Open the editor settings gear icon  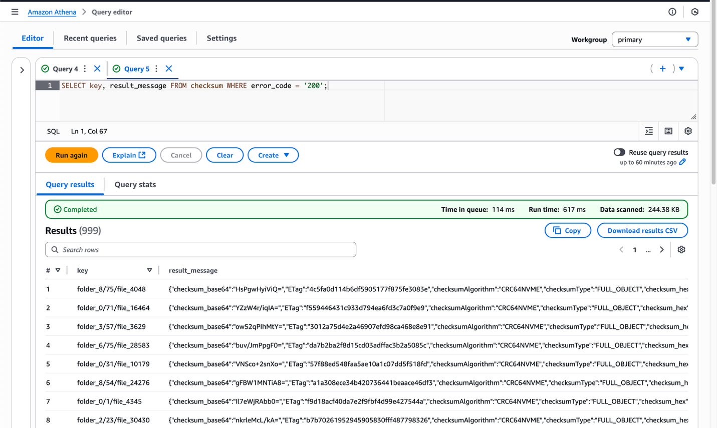coord(688,131)
